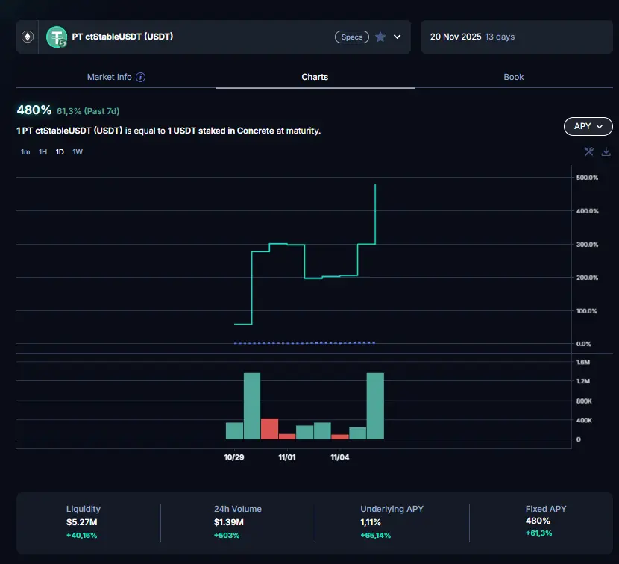Expand the market selector chevron
The image size is (619, 564).
[398, 37]
